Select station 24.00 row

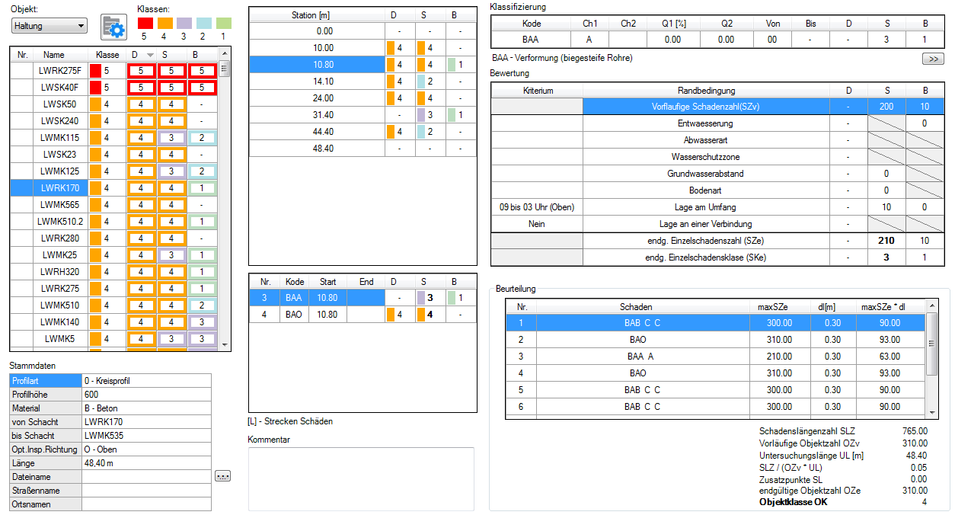click(x=324, y=98)
